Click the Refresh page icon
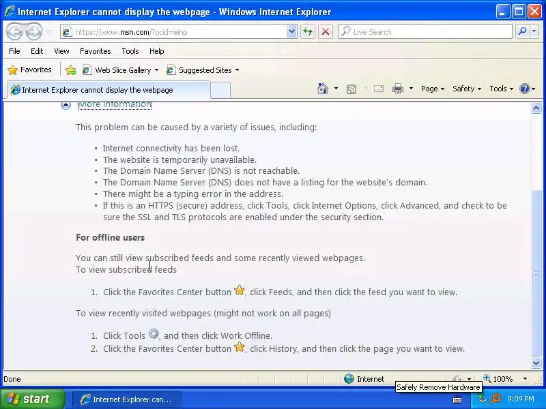546x409 pixels. click(308, 32)
